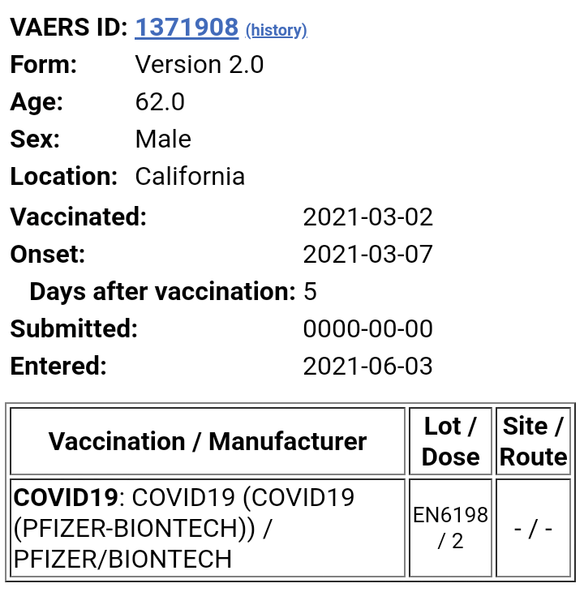This screenshot has height=592, width=584.
Task: Click the Entered date 2021-06-03
Action: coord(367,367)
